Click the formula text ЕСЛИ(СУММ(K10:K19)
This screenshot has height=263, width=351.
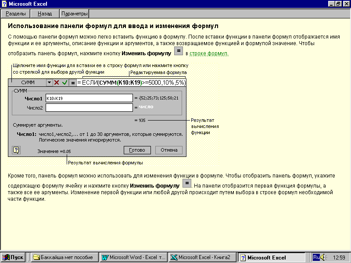(112, 82)
